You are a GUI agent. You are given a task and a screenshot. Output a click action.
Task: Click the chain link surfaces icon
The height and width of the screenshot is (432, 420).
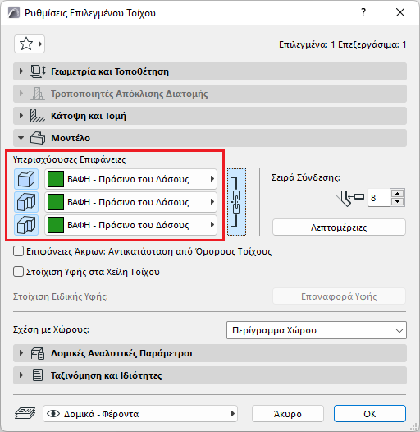point(236,202)
